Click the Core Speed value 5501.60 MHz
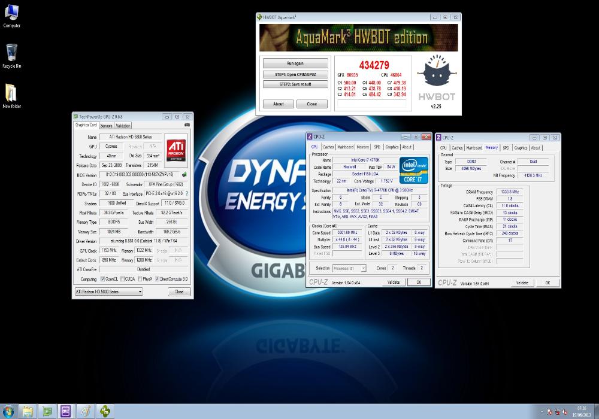The height and width of the screenshot is (419, 599). click(347, 232)
